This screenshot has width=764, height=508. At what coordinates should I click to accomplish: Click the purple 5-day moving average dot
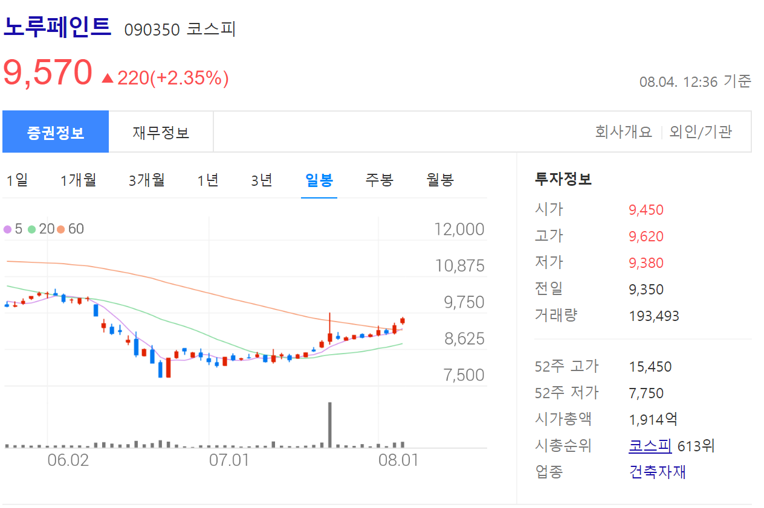(7, 229)
